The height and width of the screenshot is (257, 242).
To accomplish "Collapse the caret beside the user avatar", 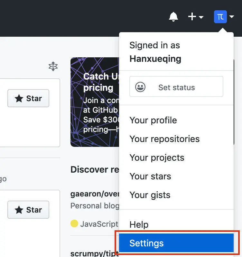I will (x=232, y=17).
